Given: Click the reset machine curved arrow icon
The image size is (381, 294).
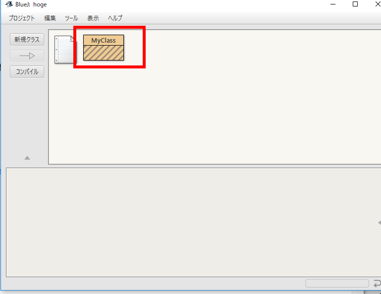Looking at the screenshot, I should click(377, 284).
